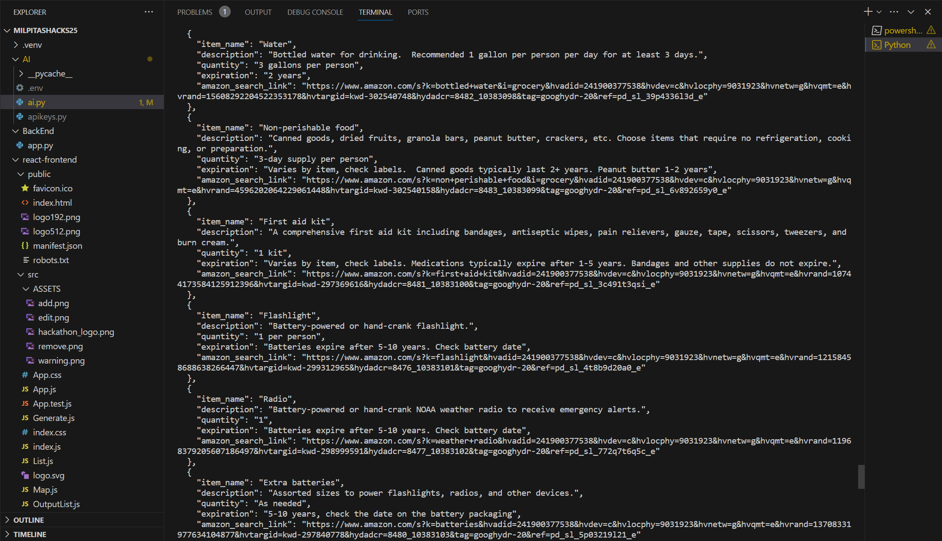The image size is (942, 541).
Task: Expand the TIMELINE section
Action: coord(30,534)
